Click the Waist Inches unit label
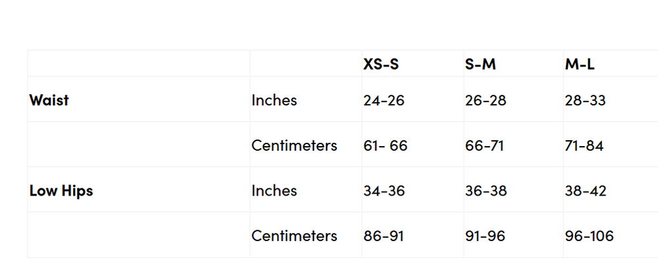 tap(274, 101)
